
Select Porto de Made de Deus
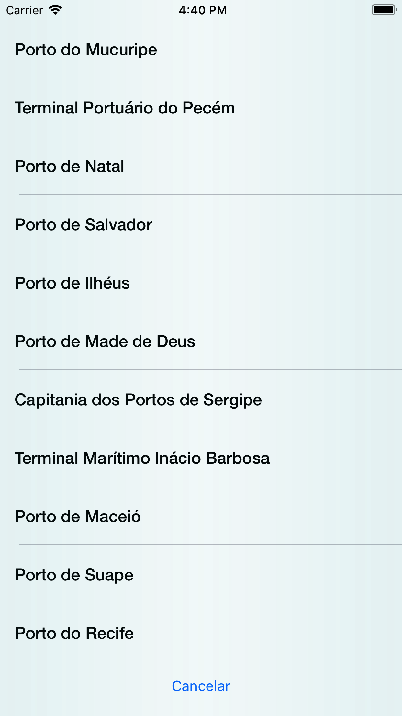105,341
